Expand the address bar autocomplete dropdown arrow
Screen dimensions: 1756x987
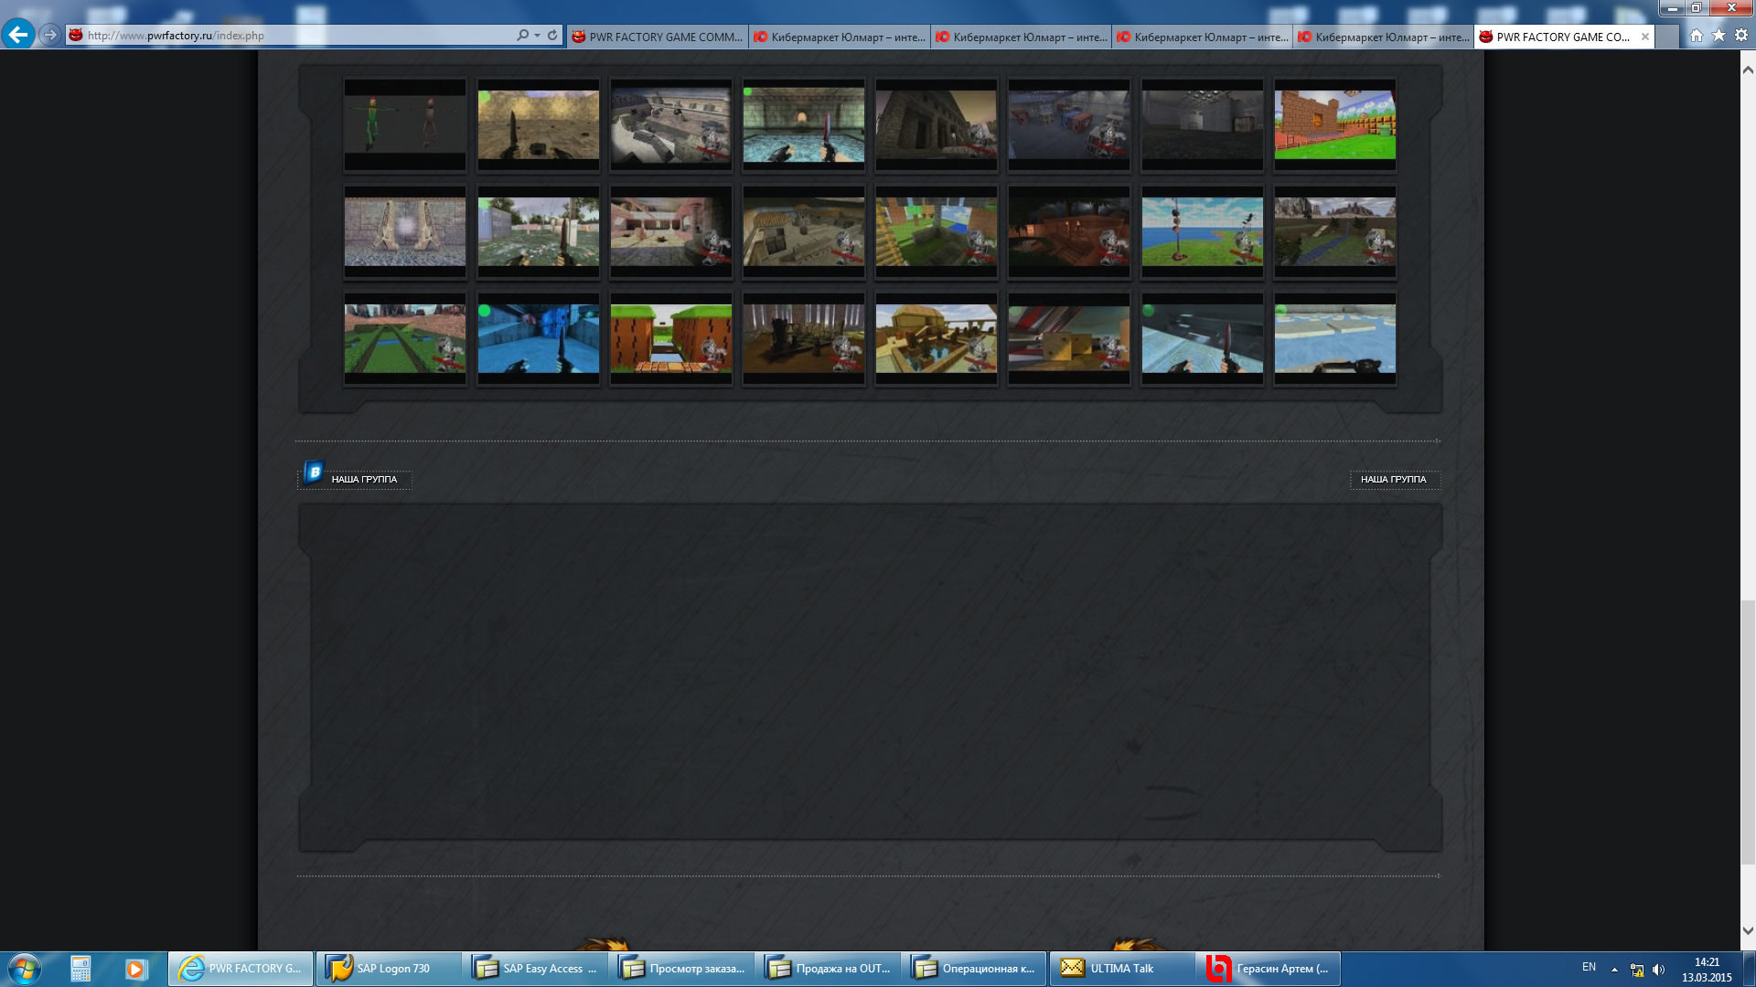tap(537, 35)
